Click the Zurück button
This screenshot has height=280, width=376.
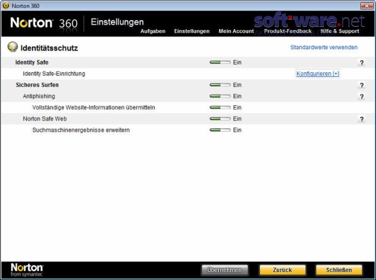point(282,270)
